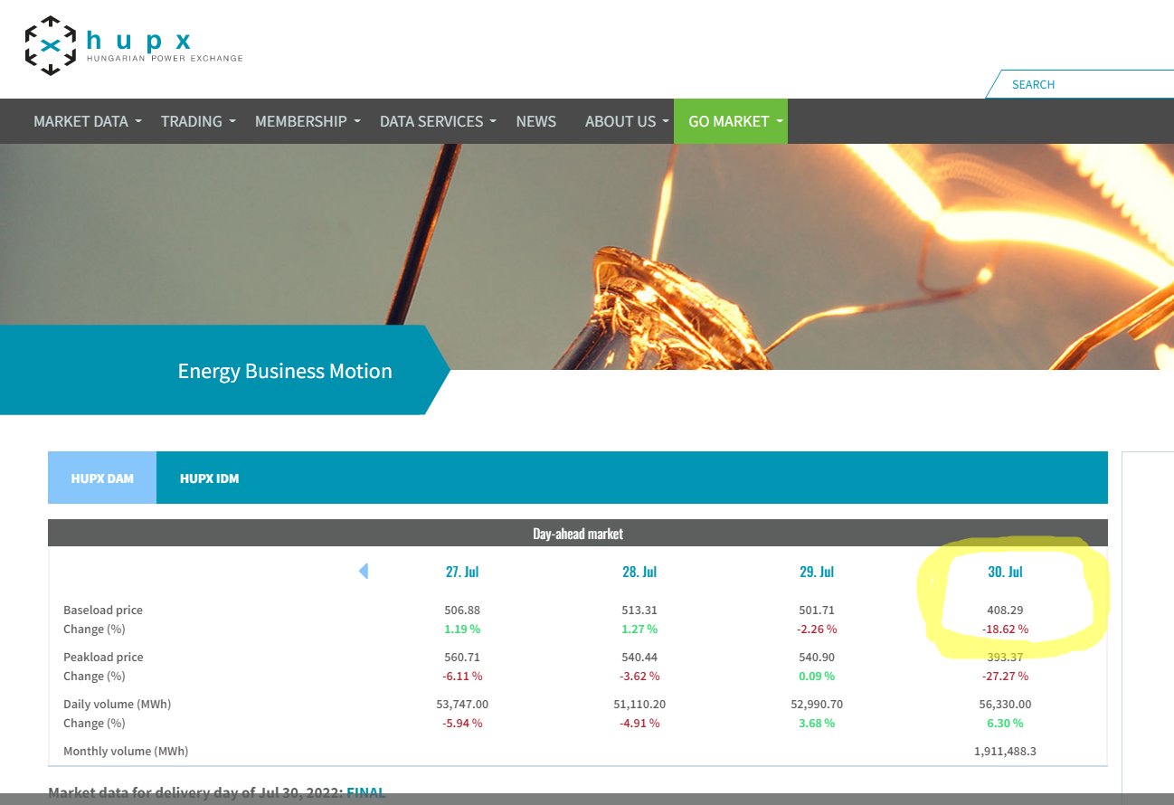Click the 30. Jul baseload price 408.29
Image resolution: width=1174 pixels, height=805 pixels.
pos(1005,610)
